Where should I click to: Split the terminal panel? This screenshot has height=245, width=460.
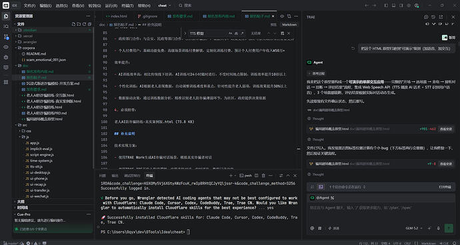[257, 176]
